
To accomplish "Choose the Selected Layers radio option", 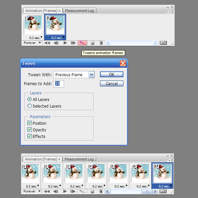I will (30, 106).
